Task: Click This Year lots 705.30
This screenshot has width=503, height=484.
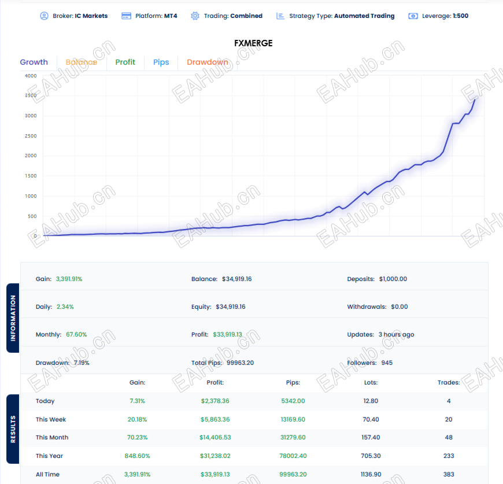Action: tap(371, 456)
